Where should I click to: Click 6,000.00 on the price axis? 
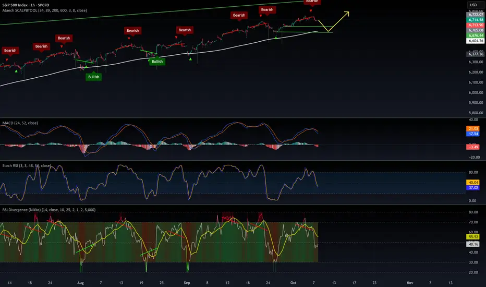tap(476, 92)
